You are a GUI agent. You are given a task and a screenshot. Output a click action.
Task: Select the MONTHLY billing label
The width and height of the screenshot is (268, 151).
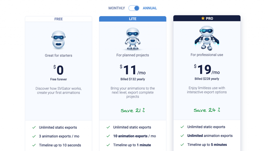116,8
